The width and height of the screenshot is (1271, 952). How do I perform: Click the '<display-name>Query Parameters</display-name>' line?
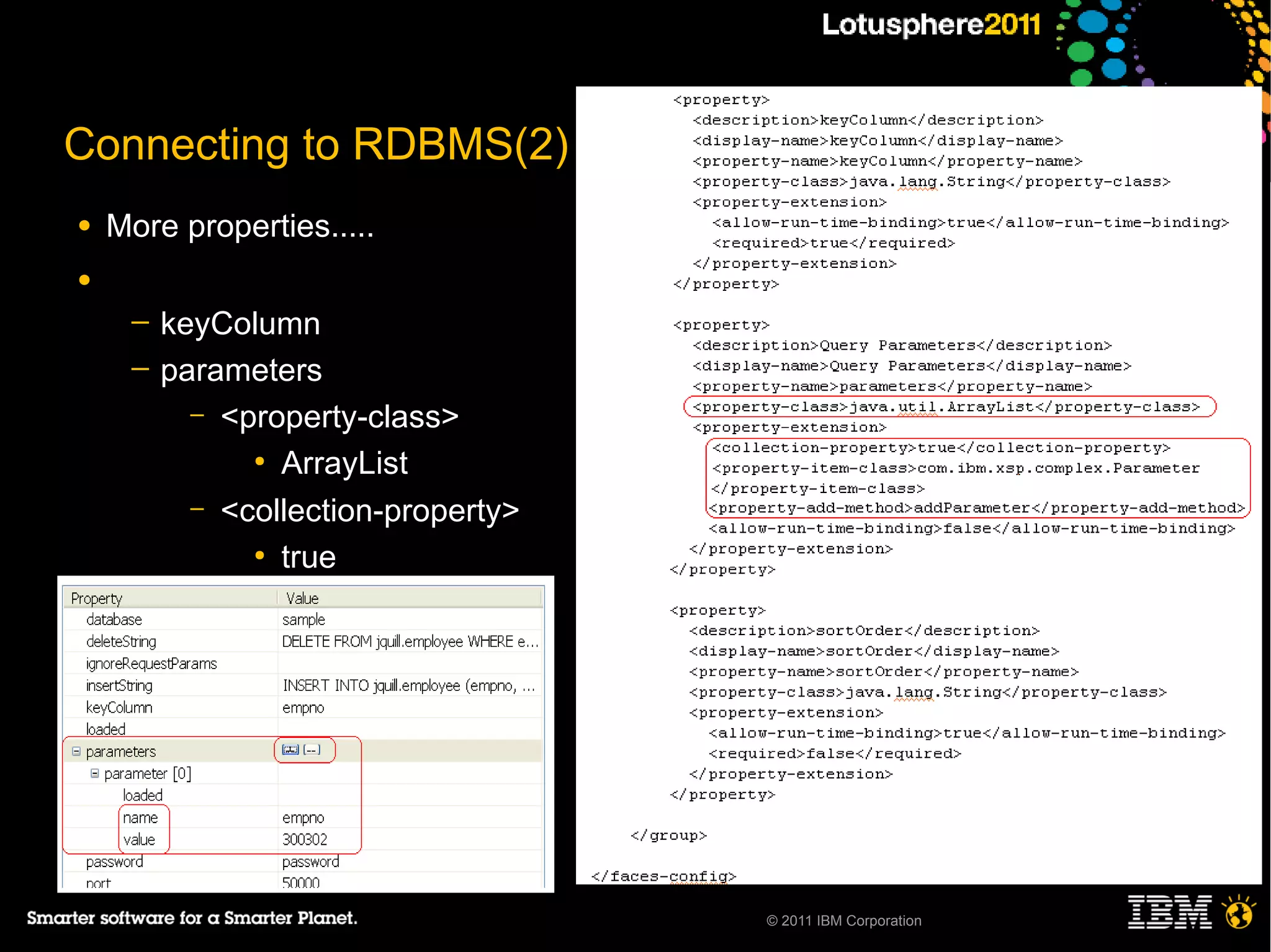[912, 366]
